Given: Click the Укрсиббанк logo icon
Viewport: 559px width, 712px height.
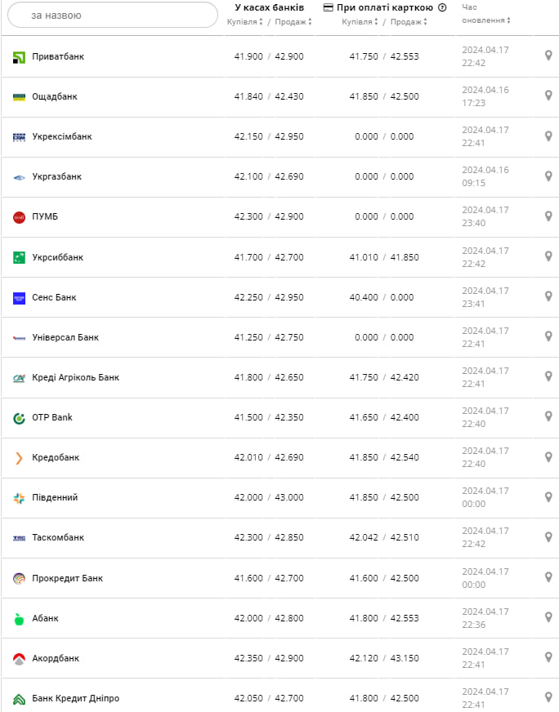Looking at the screenshot, I should 20,256.
